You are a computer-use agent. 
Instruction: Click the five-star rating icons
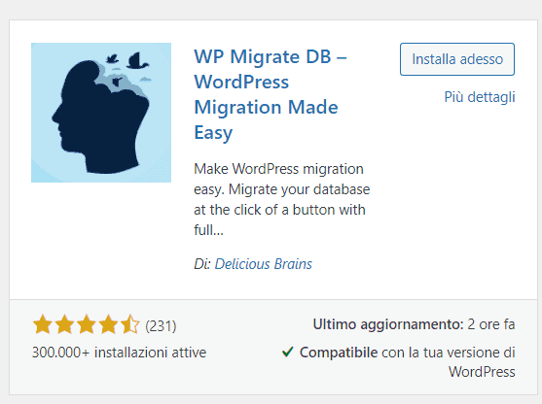(x=86, y=324)
